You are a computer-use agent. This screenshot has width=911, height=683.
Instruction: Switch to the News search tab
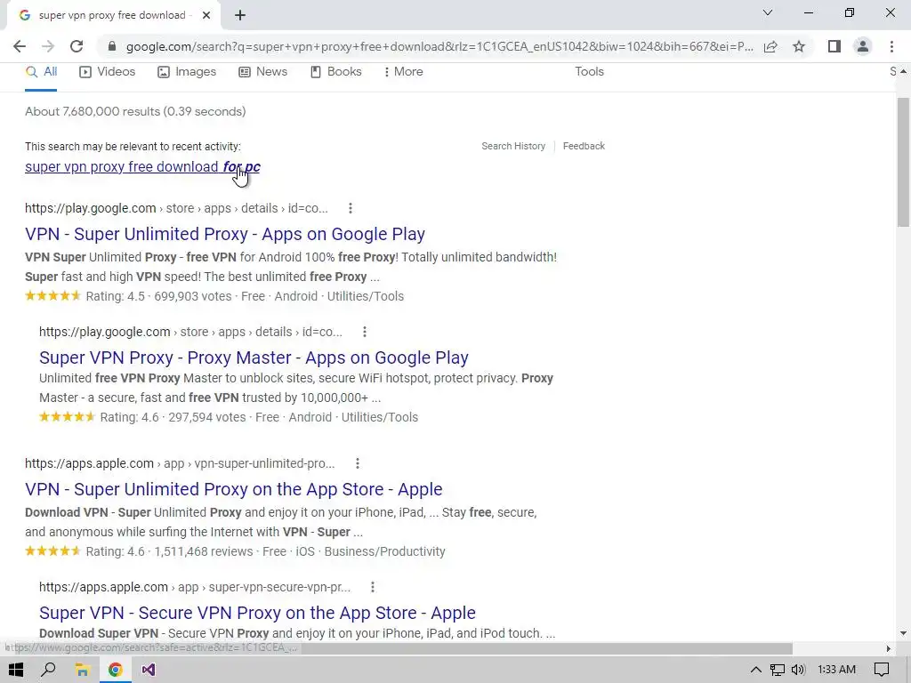coord(263,71)
